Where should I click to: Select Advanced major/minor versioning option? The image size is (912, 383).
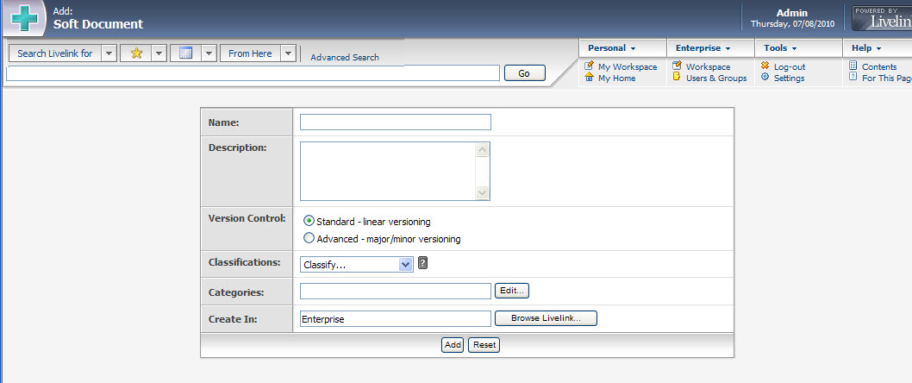point(309,239)
